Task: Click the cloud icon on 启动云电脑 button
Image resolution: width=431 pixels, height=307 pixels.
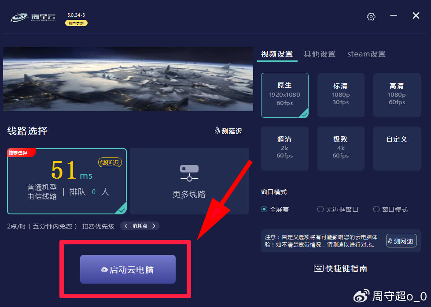Action: coord(104,270)
